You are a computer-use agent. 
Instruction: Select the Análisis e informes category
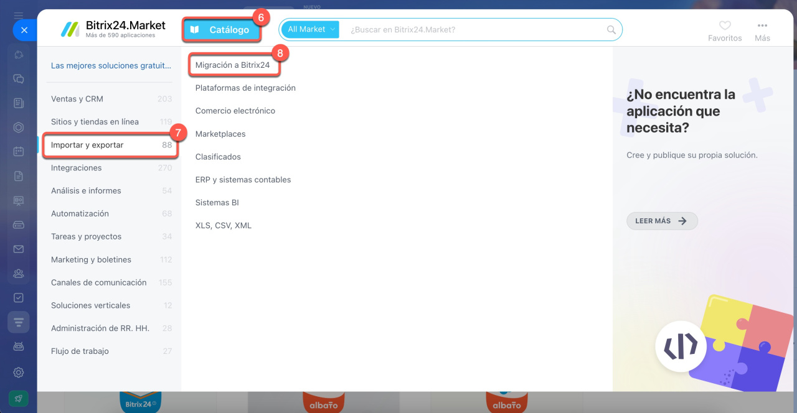pos(111,191)
